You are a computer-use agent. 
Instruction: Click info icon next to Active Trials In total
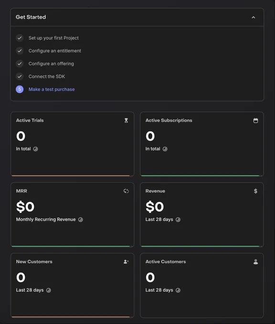[36, 149]
